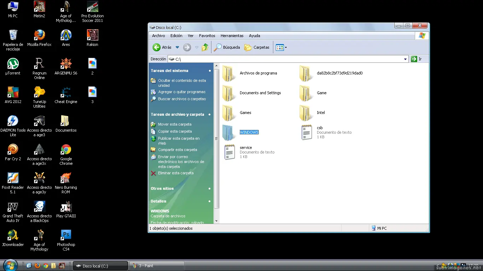Select the ARGENMU S6 shortcut
Viewport: 483px width, 271px height.
click(x=66, y=67)
